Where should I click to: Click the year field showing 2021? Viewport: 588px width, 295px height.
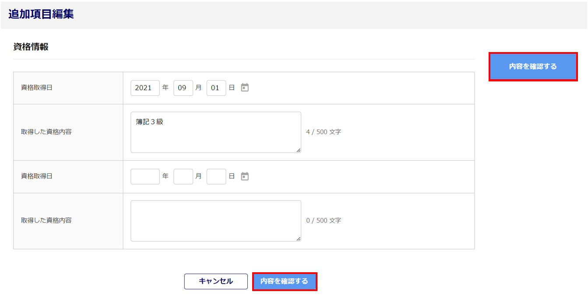pyautogui.click(x=145, y=88)
